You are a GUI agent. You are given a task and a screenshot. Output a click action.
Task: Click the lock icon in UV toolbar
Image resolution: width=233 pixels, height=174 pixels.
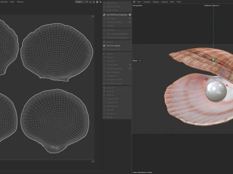coord(94,2)
